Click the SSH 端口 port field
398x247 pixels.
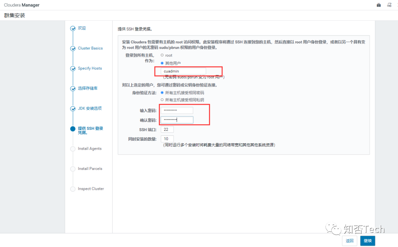click(x=167, y=129)
